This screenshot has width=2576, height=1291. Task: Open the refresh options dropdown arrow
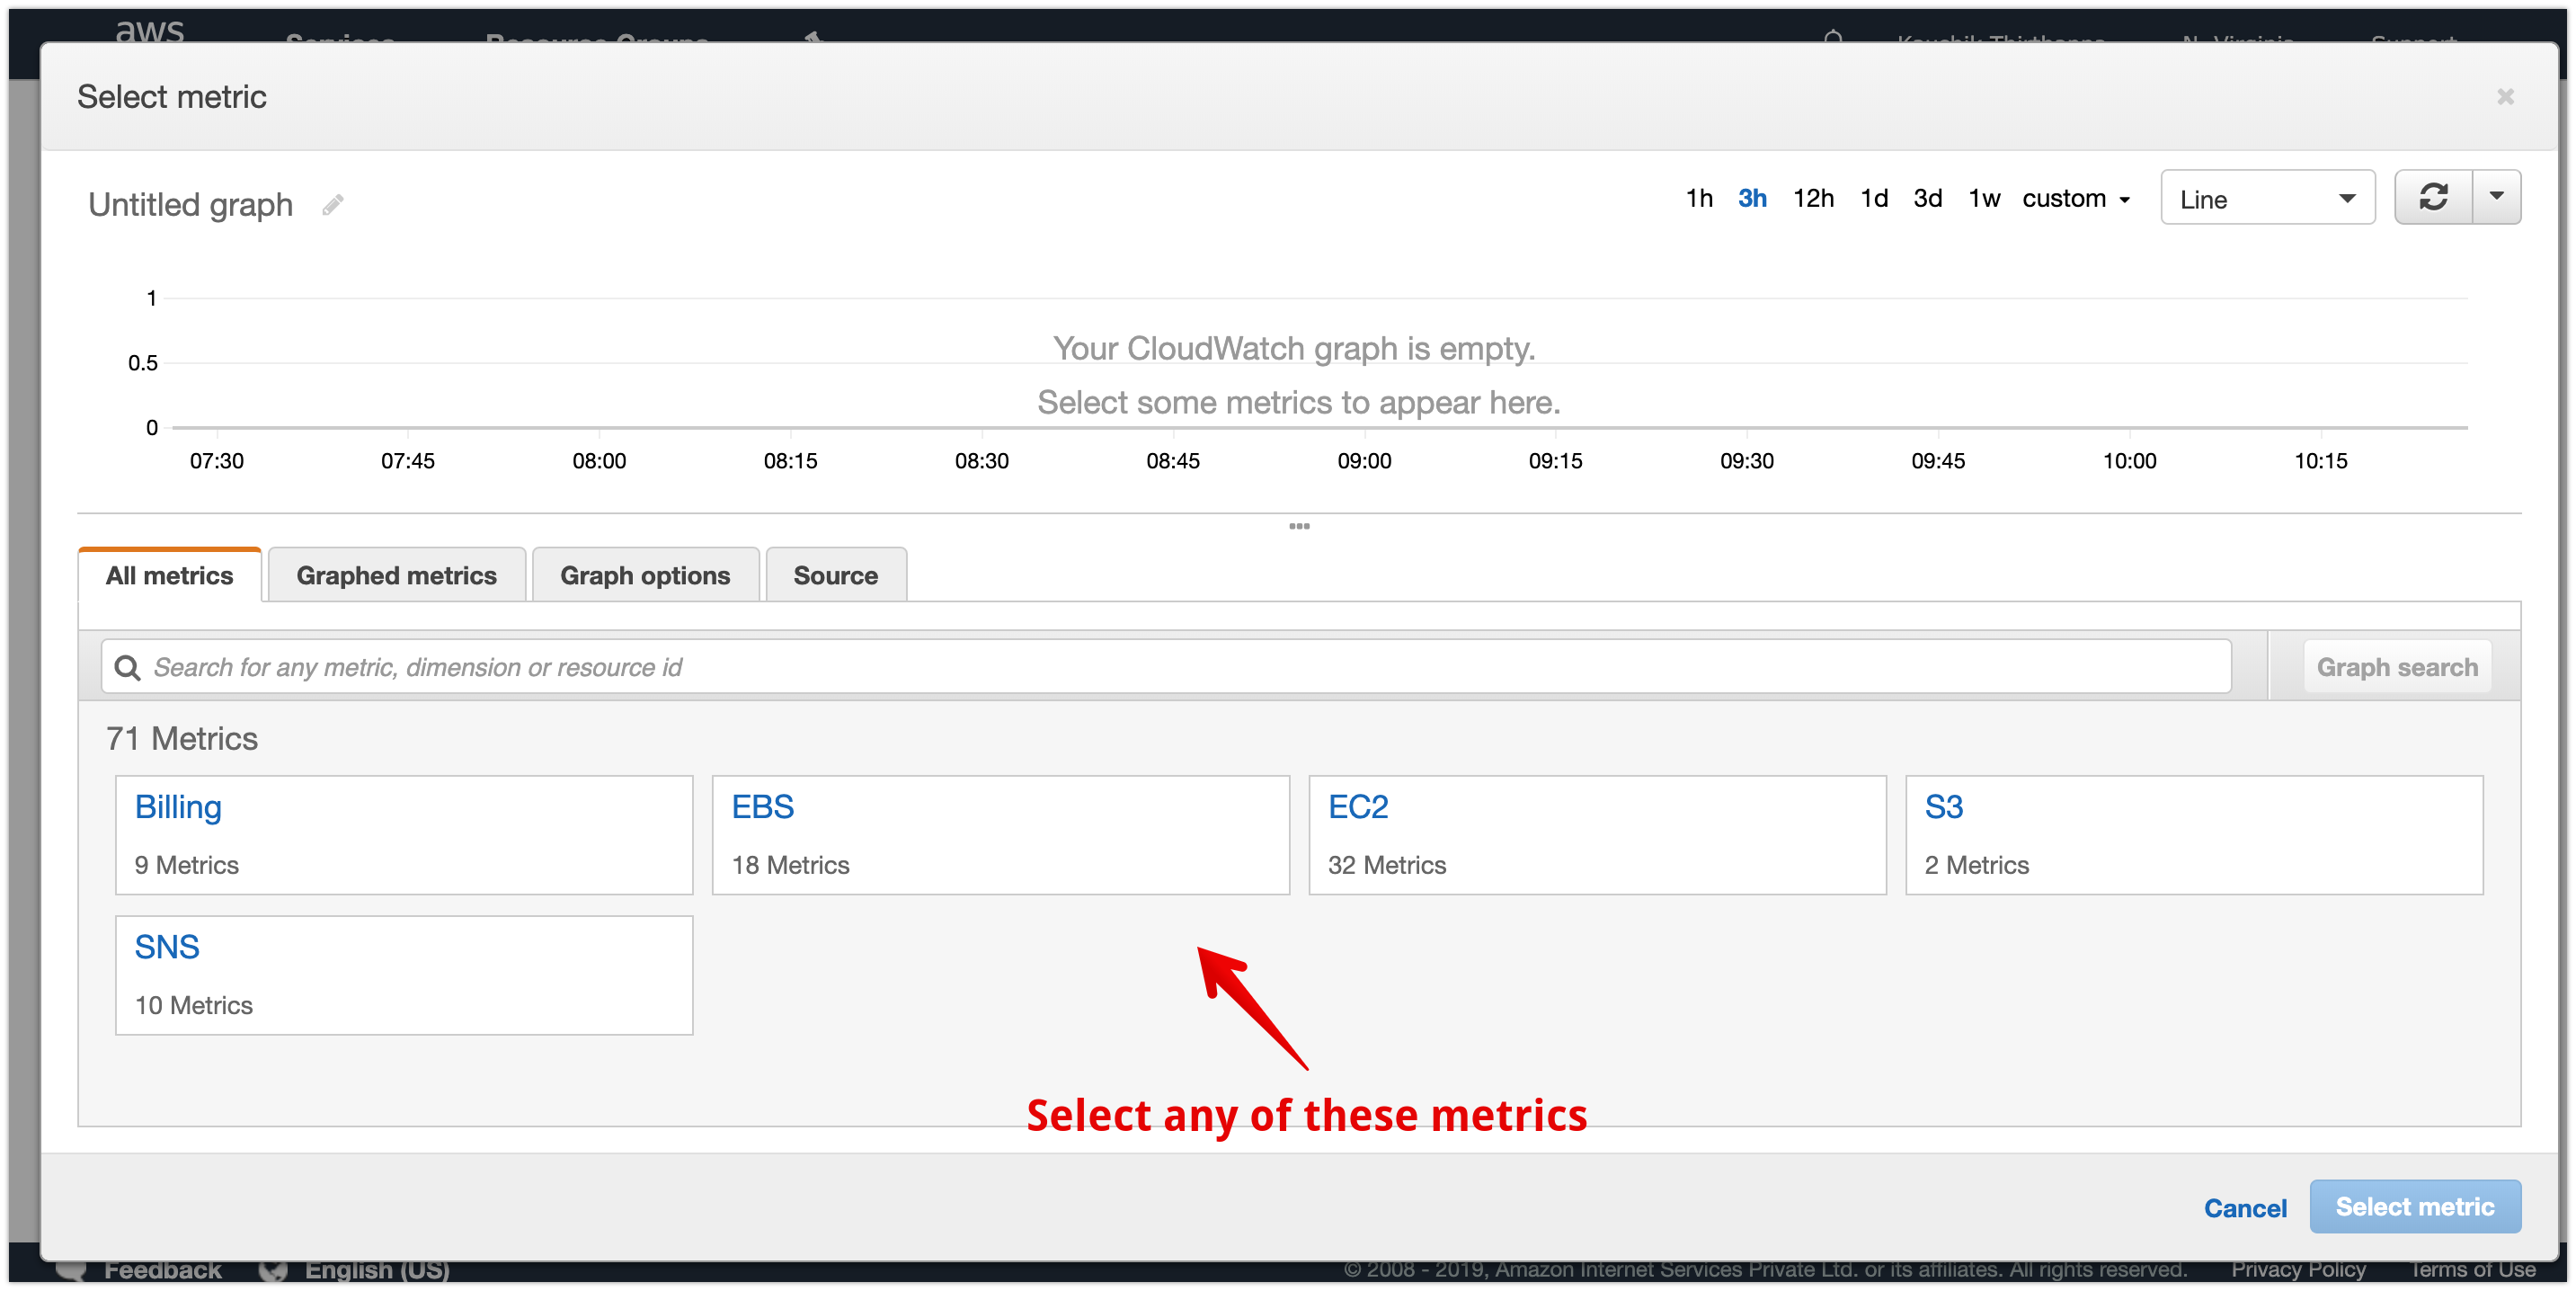2496,197
